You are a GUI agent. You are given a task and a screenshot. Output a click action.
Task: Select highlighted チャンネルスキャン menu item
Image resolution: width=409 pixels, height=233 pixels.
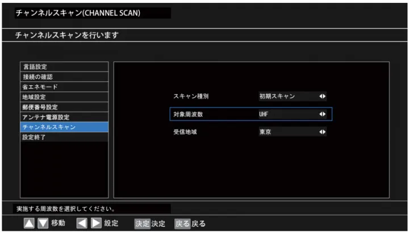64,127
